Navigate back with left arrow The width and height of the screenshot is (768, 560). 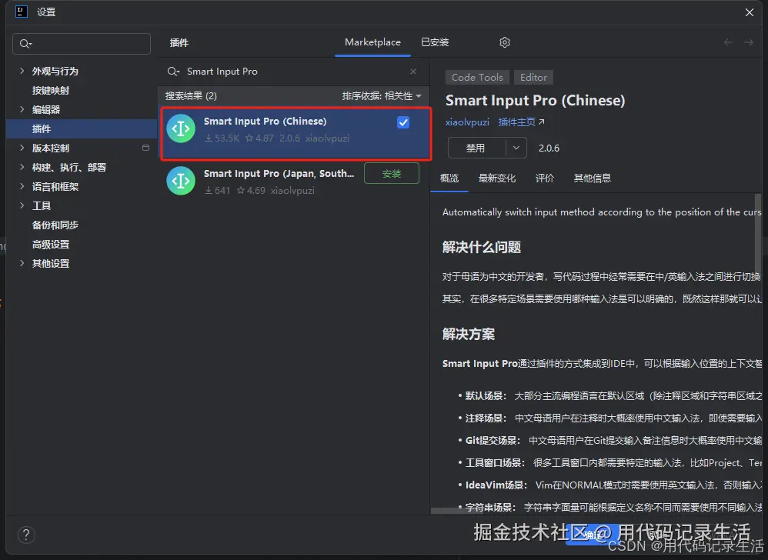(728, 42)
